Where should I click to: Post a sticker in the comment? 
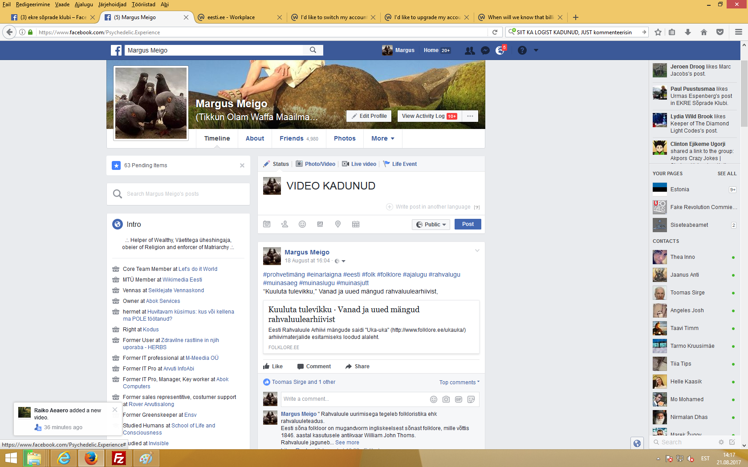tap(471, 399)
